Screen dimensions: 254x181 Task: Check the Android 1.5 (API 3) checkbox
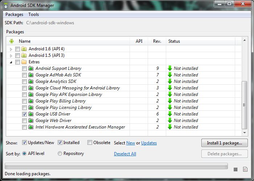coord(17,56)
